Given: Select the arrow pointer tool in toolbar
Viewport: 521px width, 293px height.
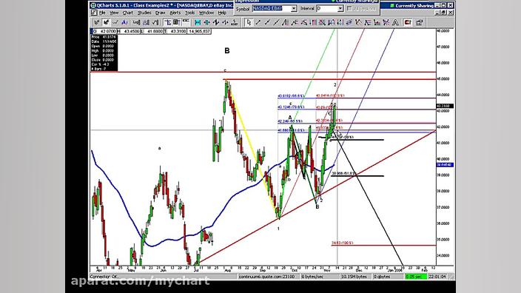Looking at the screenshot, I should pyautogui.click(x=249, y=22).
